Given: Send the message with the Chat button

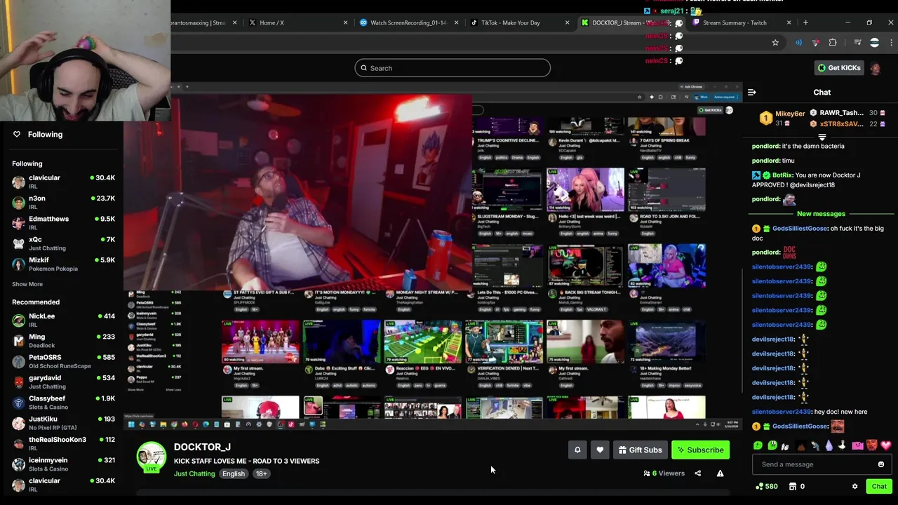Looking at the screenshot, I should coord(879,486).
